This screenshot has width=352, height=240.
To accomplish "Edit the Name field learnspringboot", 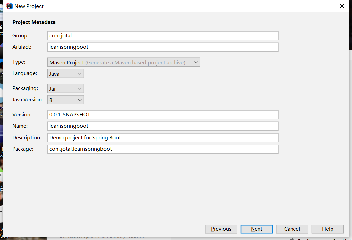I will (163, 126).
